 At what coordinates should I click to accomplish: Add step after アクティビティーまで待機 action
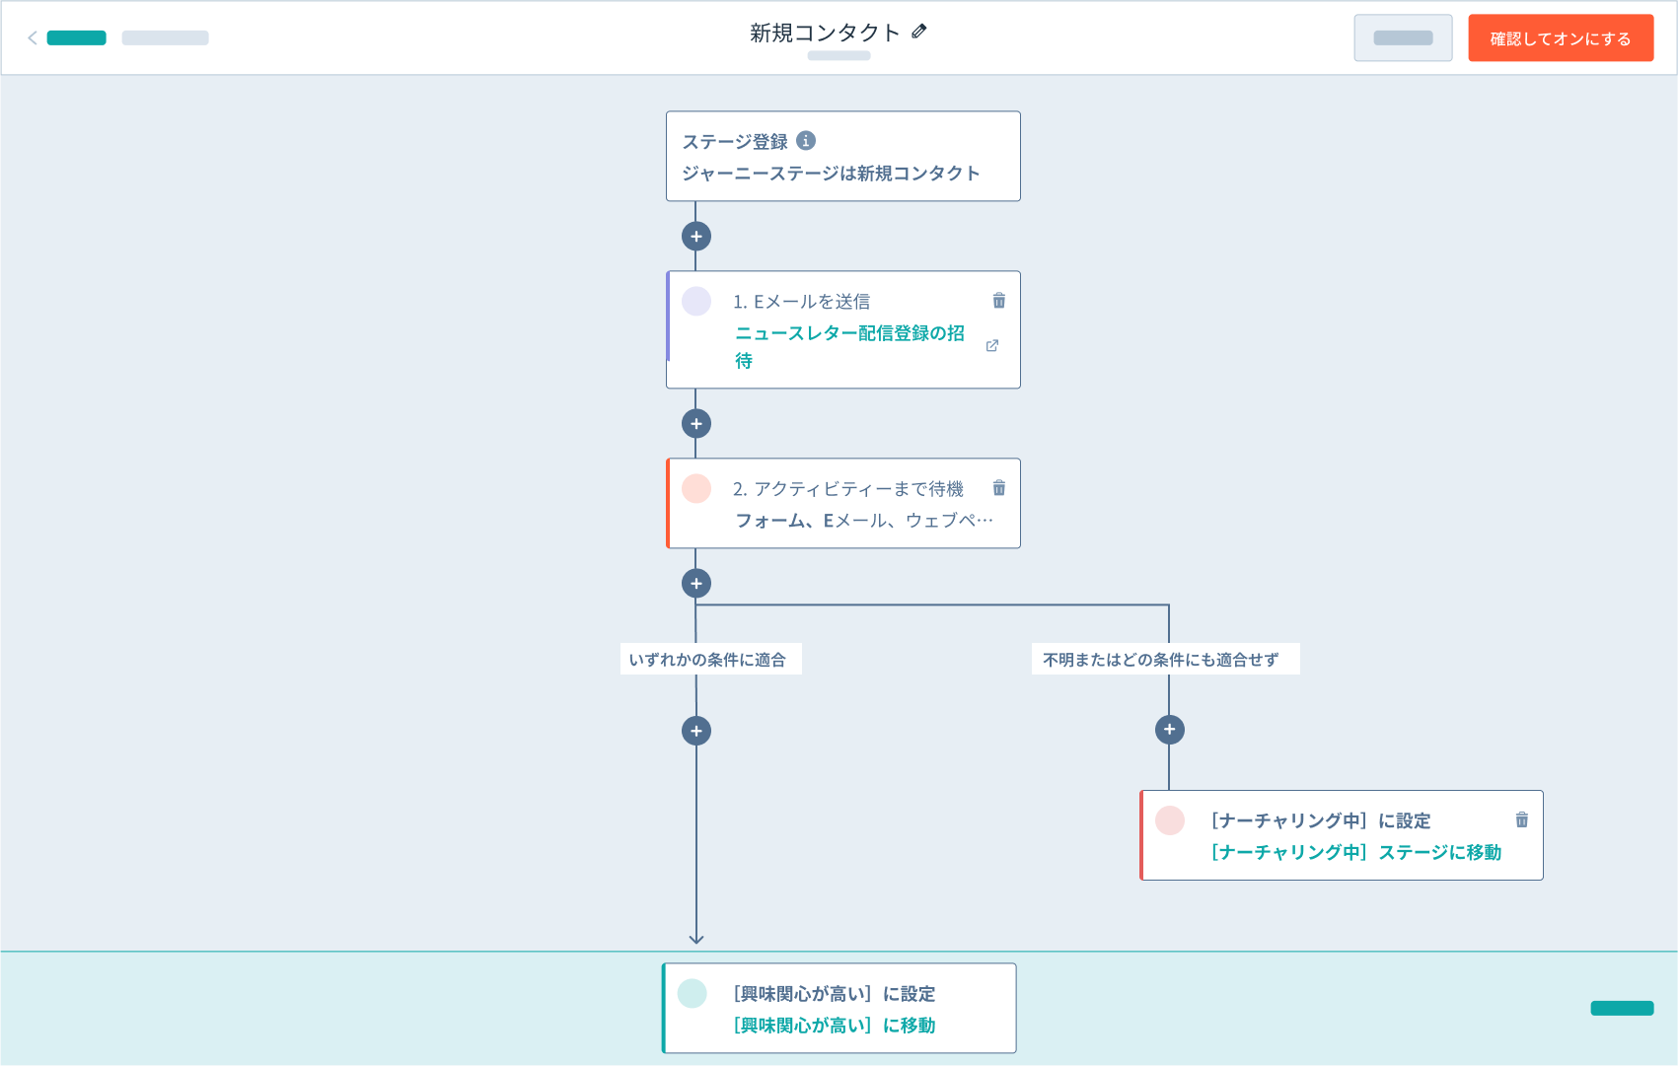pyautogui.click(x=696, y=584)
